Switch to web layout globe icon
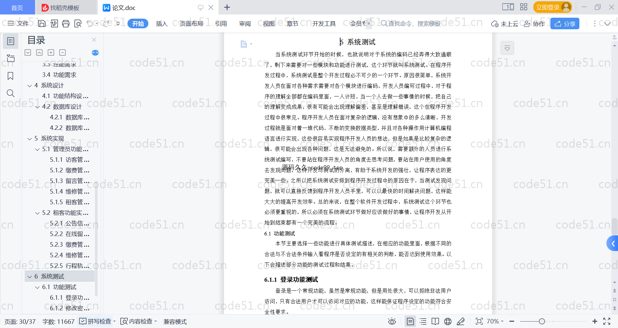Screen dimensions: 618x328 448,321
